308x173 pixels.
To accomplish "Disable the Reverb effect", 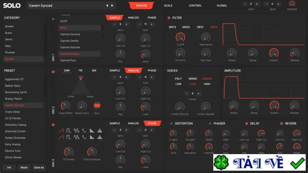I will click(281, 124).
